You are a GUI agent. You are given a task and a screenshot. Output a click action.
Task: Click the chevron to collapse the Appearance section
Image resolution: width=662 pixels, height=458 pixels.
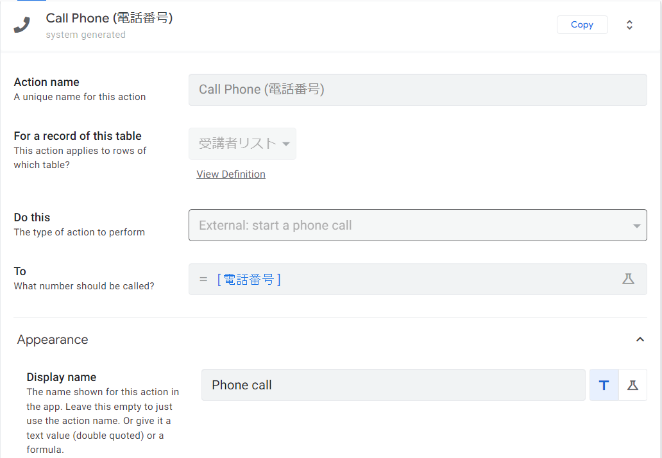640,339
